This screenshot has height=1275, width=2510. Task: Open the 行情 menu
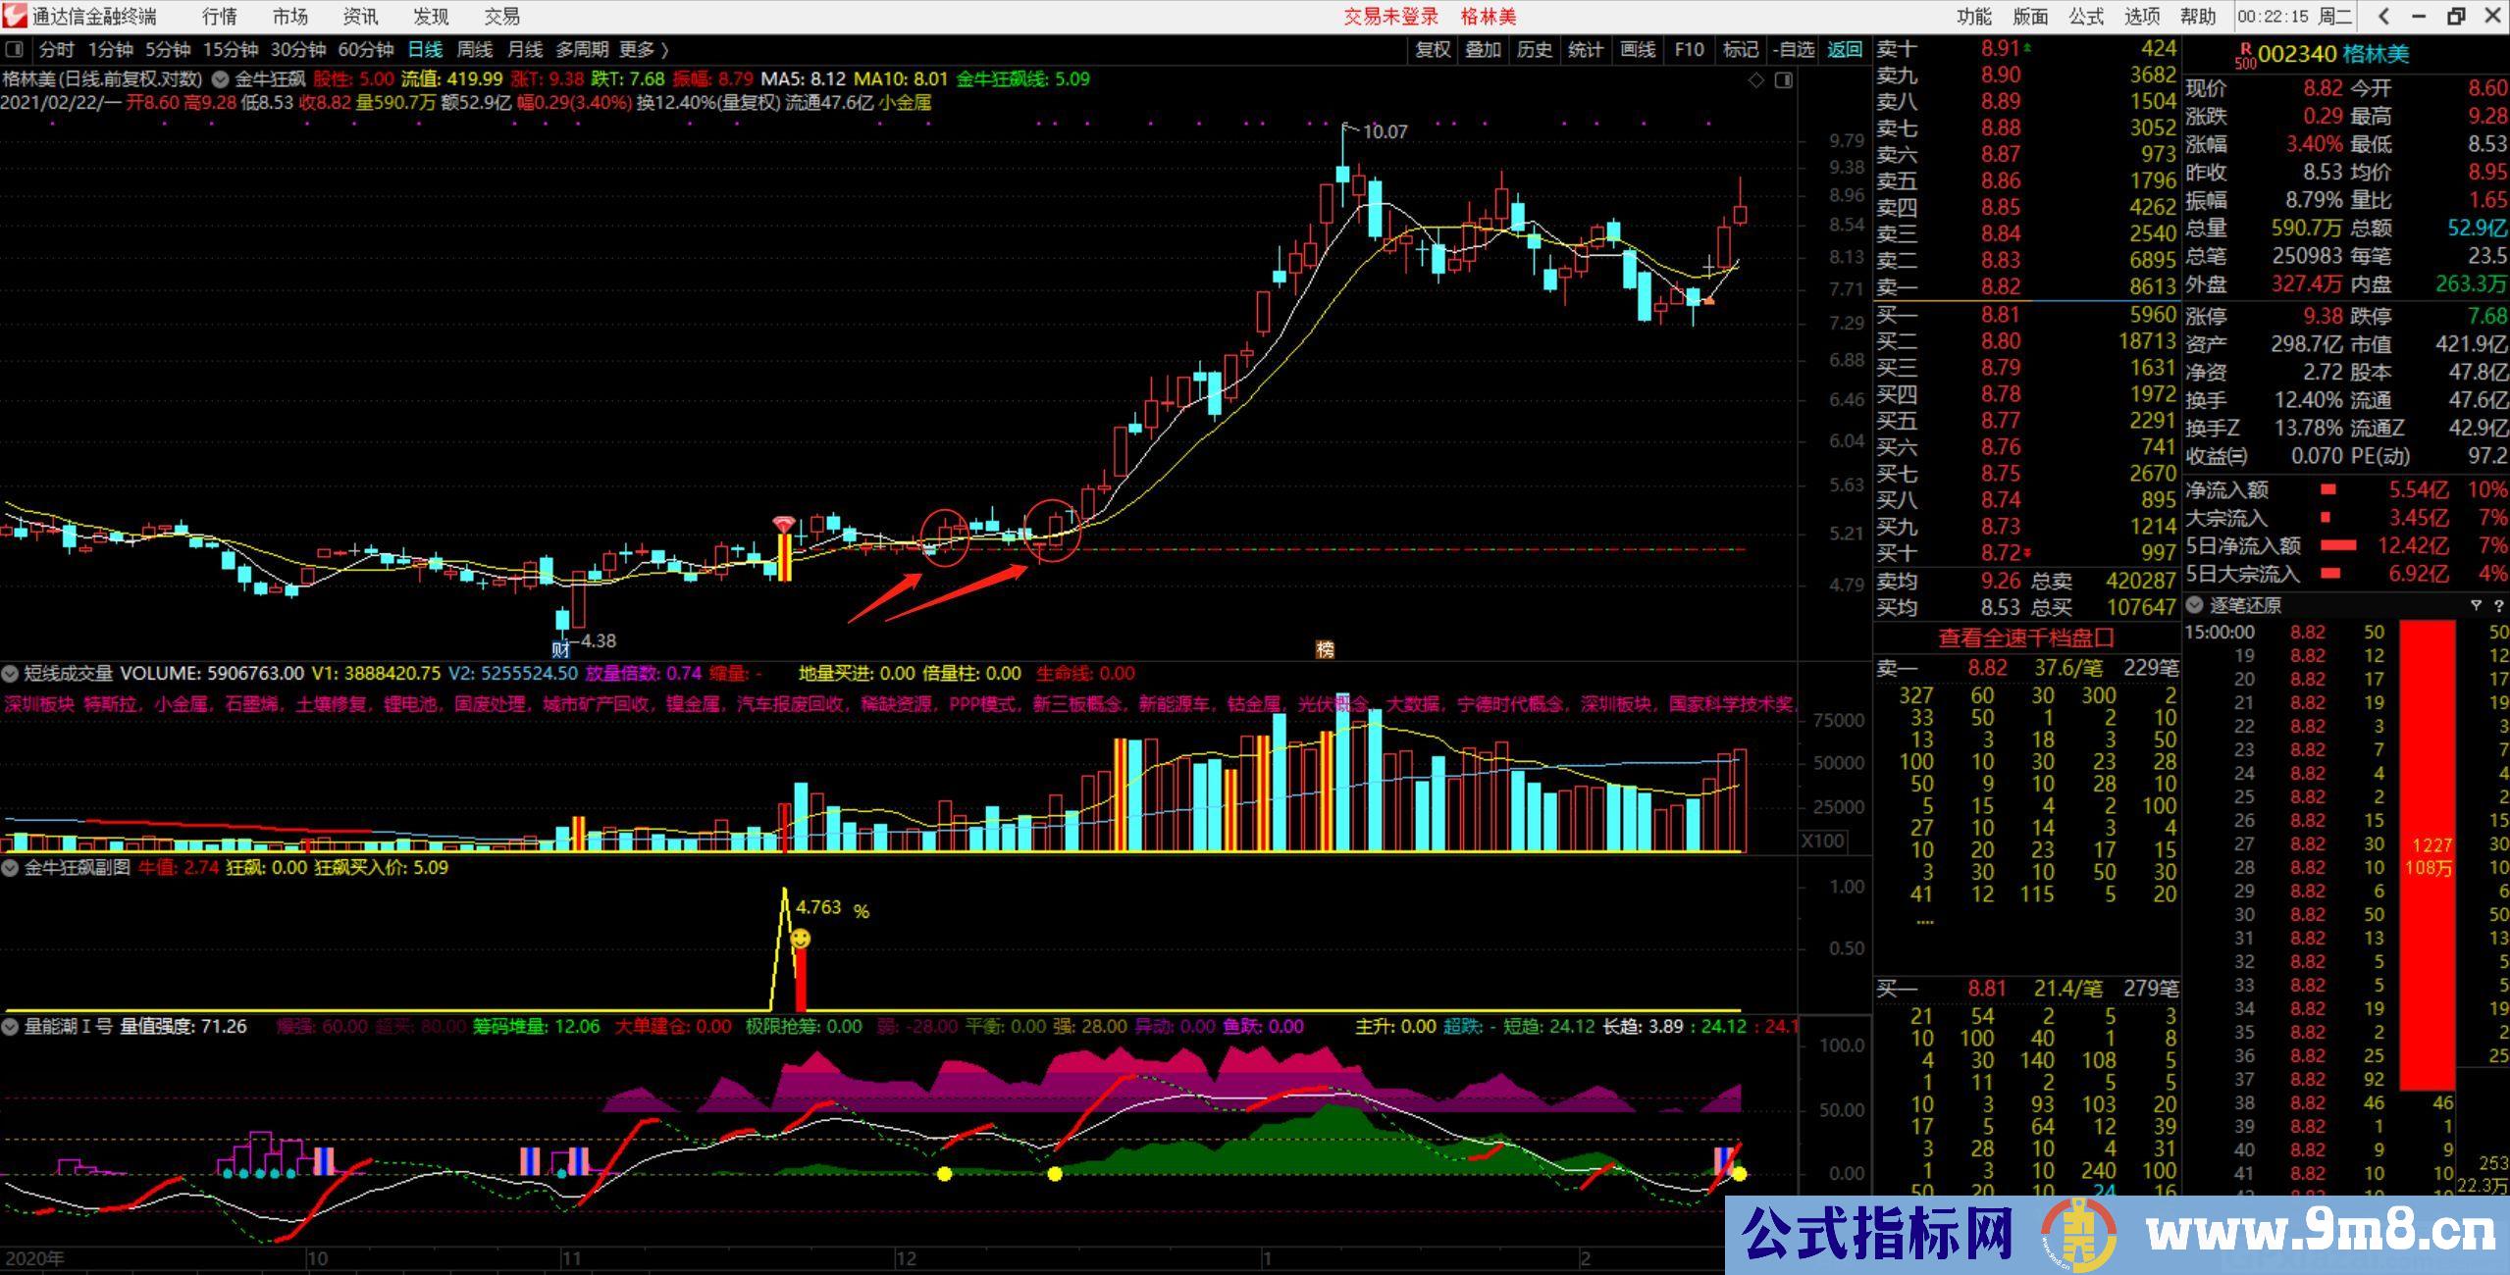[x=220, y=17]
